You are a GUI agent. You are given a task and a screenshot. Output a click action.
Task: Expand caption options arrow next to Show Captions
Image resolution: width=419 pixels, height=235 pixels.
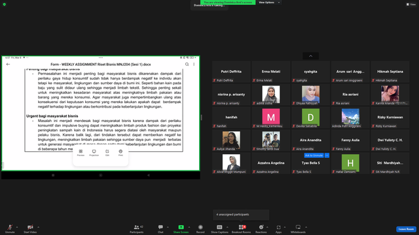click(227, 227)
